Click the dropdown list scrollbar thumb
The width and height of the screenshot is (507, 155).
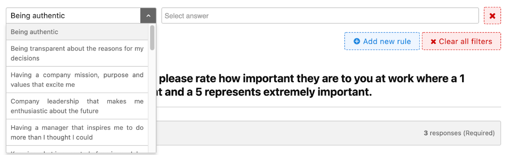[x=152, y=37]
